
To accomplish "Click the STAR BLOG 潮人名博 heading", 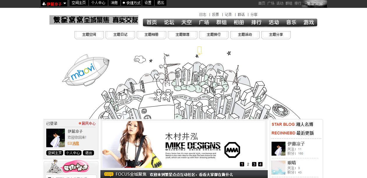I will tap(292, 124).
